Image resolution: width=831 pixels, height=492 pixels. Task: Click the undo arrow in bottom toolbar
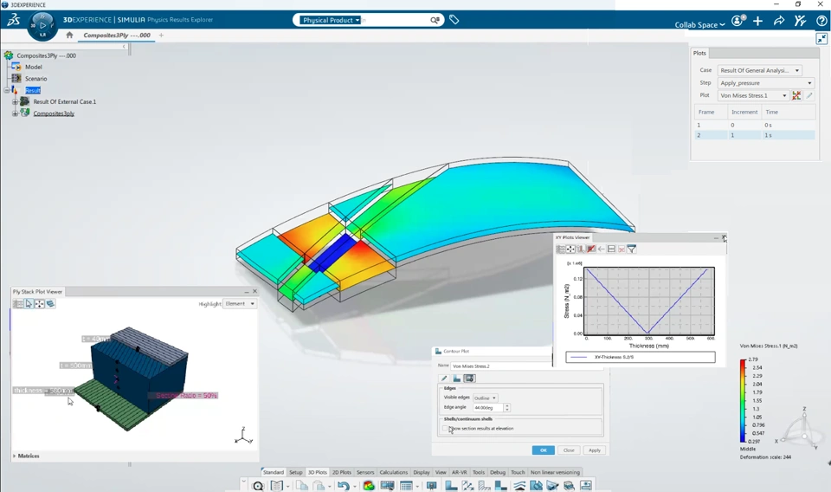pyautogui.click(x=343, y=485)
